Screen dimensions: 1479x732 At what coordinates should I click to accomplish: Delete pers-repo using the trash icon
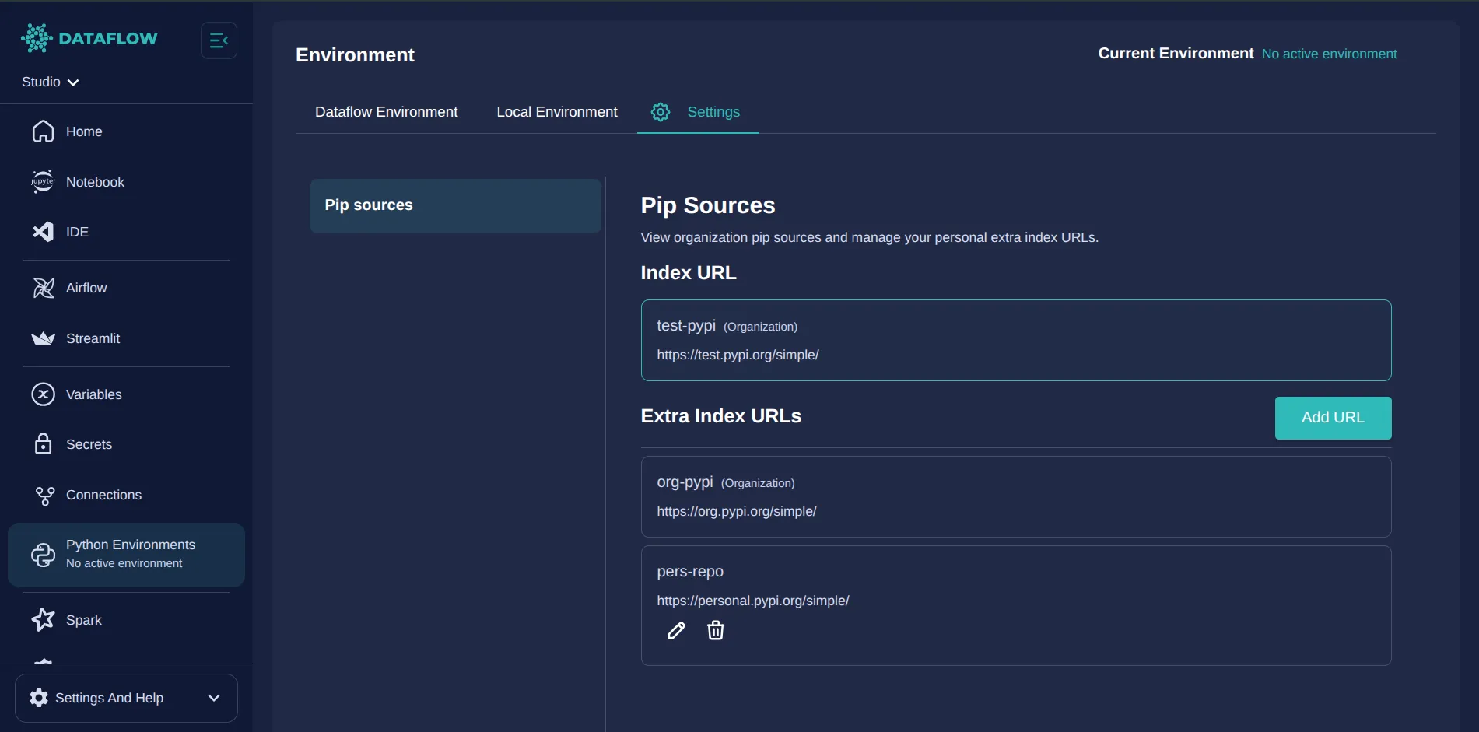coord(715,630)
